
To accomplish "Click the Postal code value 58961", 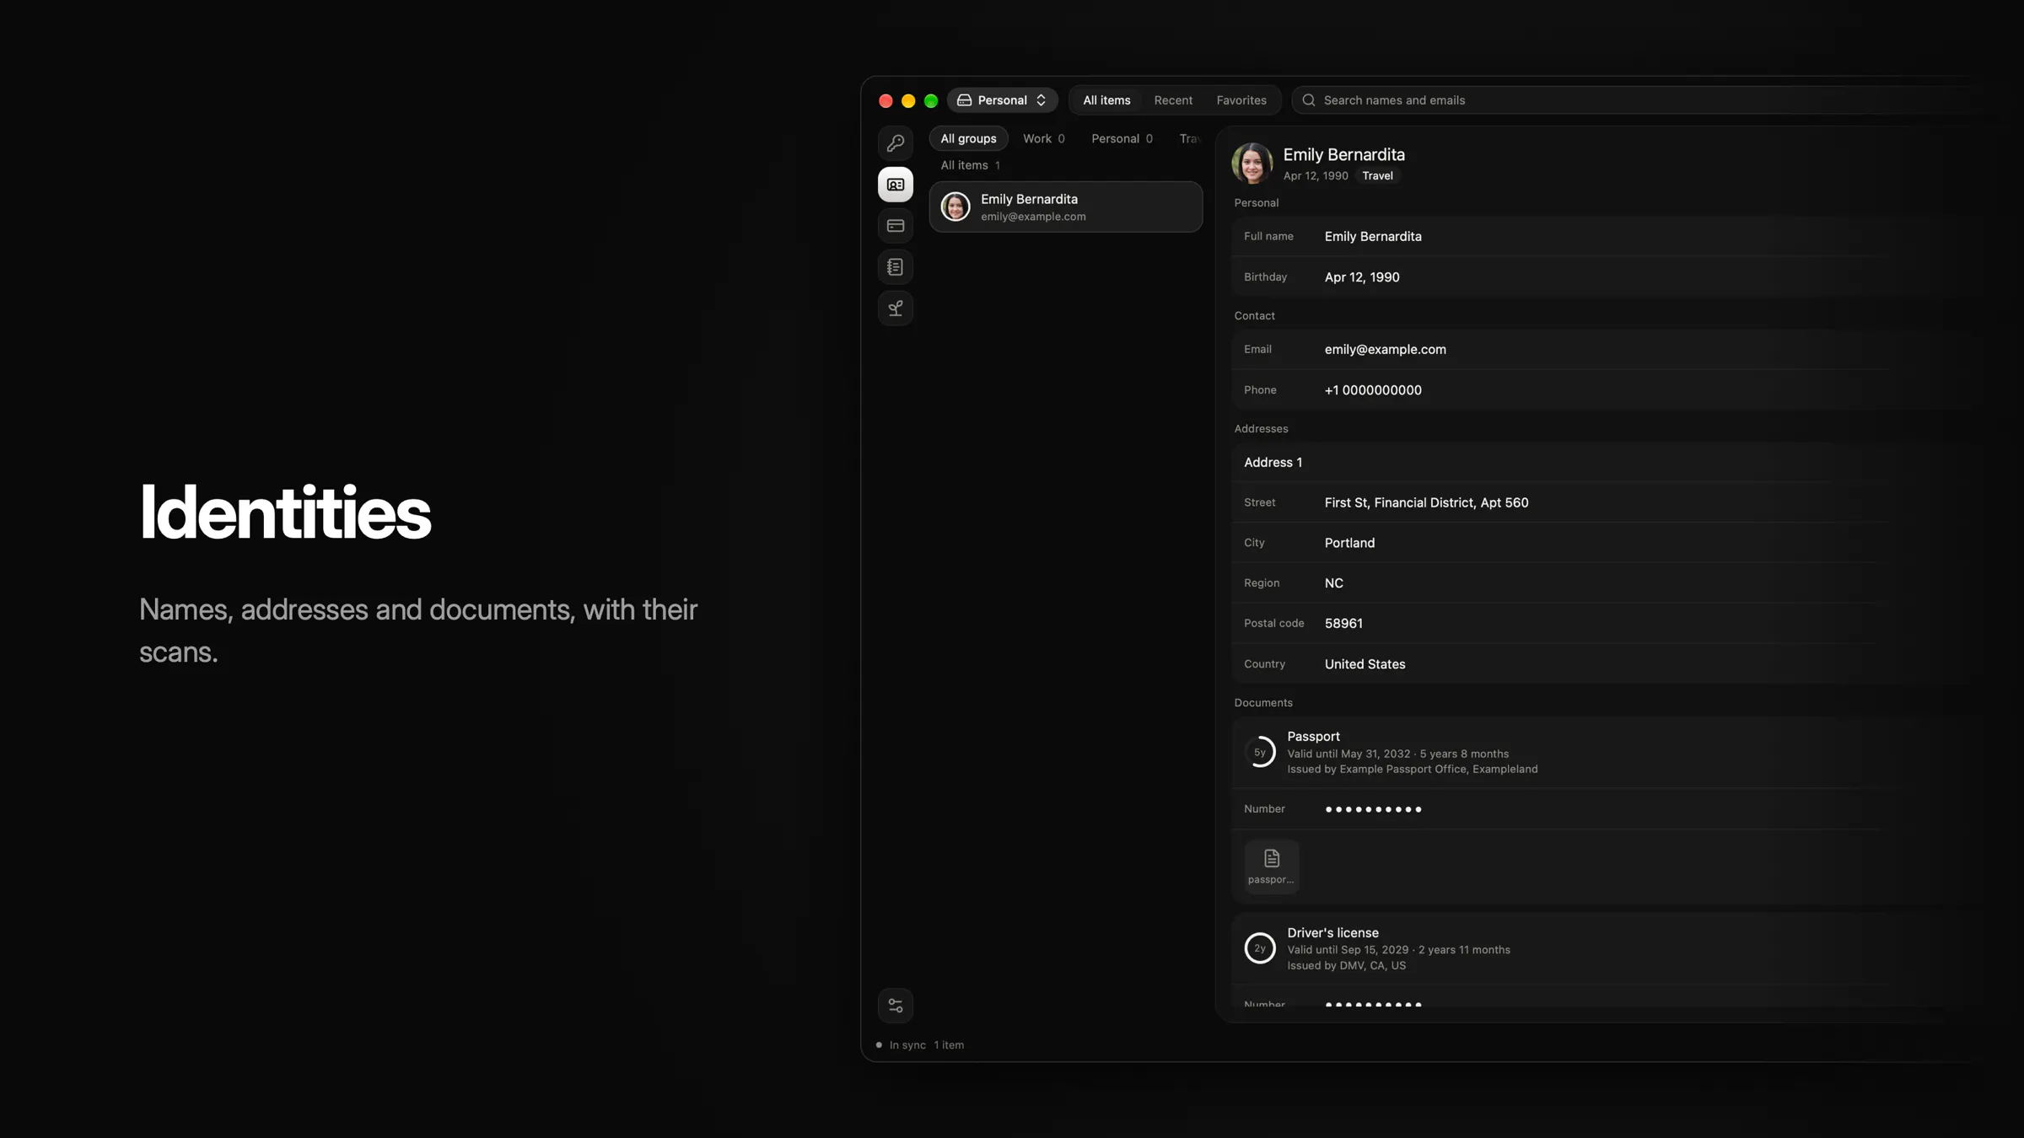I will click(x=1343, y=624).
